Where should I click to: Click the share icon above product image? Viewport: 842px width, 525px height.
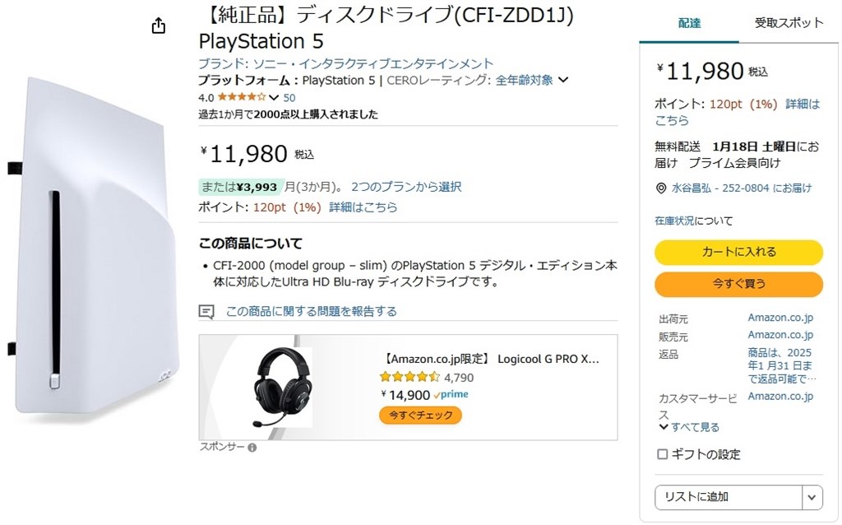click(x=159, y=26)
